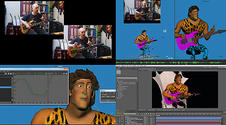Switch to the Effect Controls panel tab
Viewport: 226px width, 125px height.
(x=126, y=69)
